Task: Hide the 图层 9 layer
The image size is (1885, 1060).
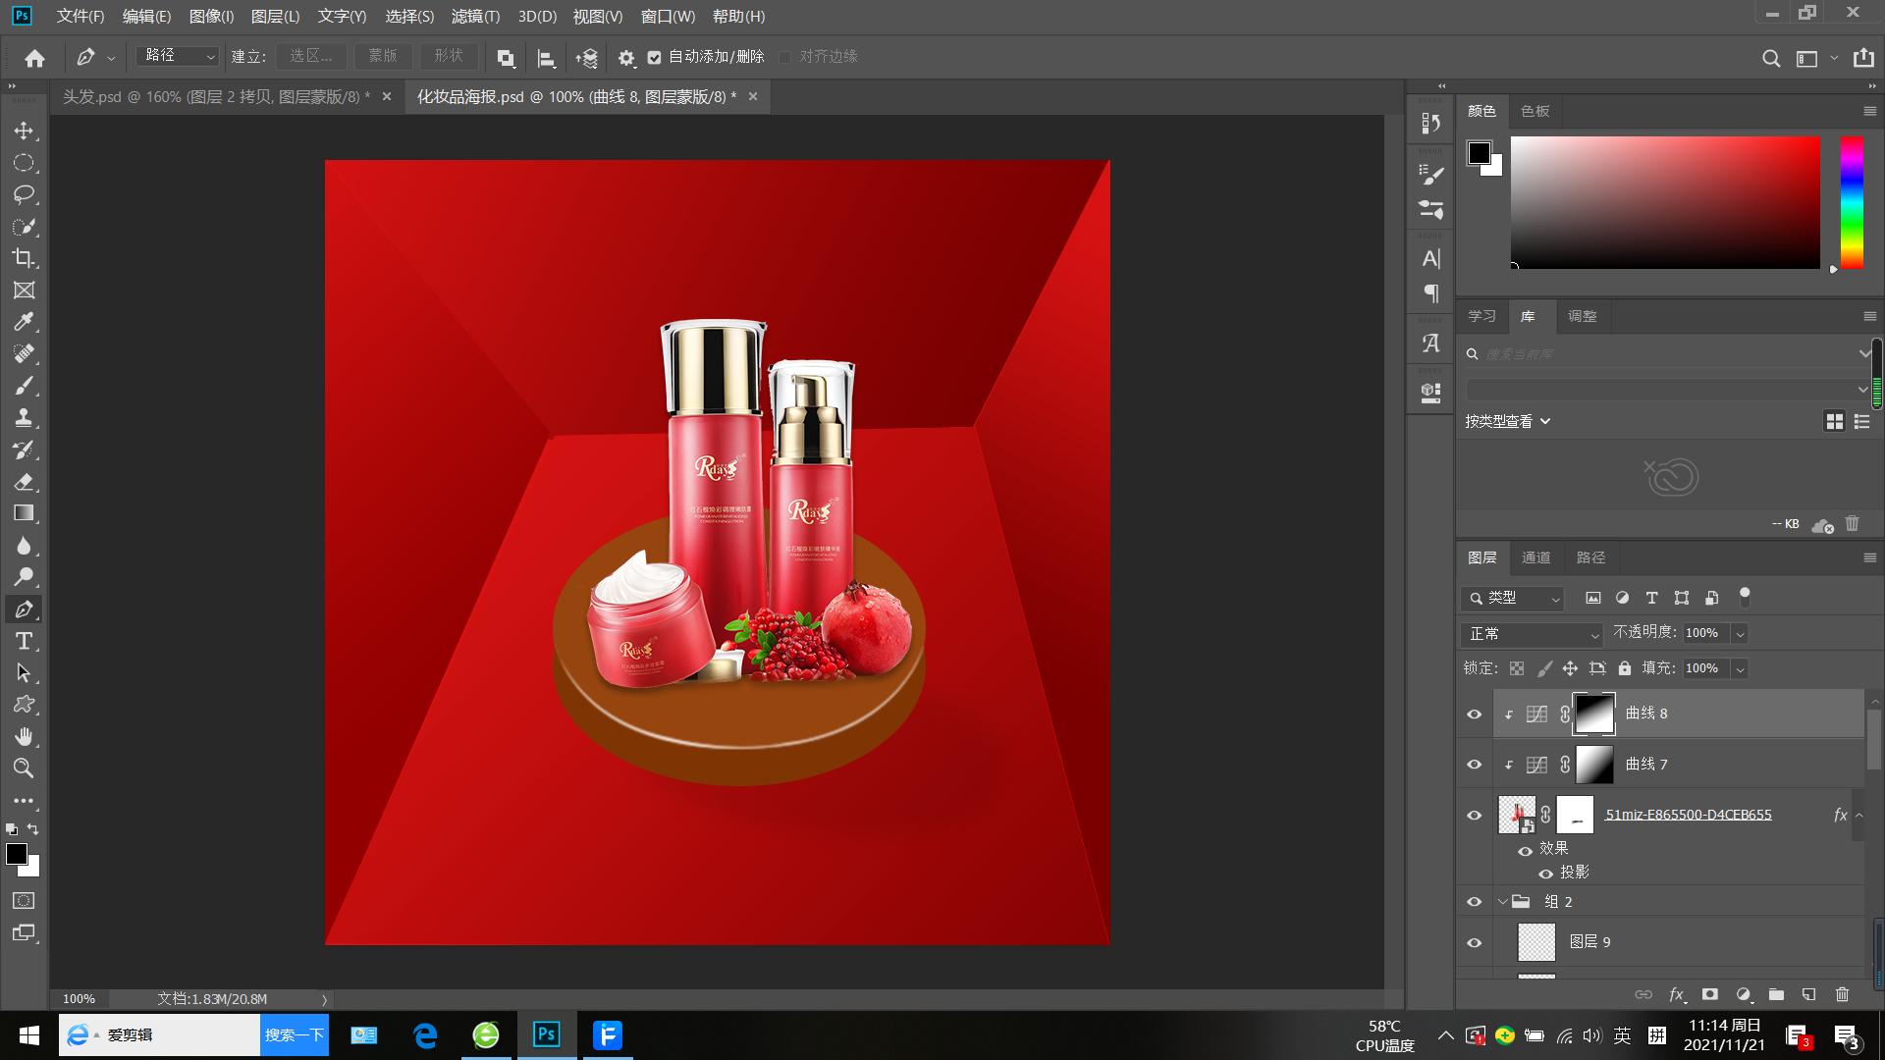Action: point(1474,942)
